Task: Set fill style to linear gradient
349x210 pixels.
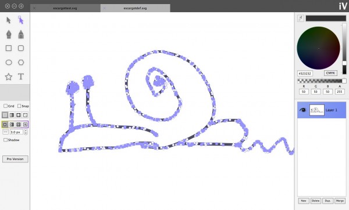Action: coord(12,115)
